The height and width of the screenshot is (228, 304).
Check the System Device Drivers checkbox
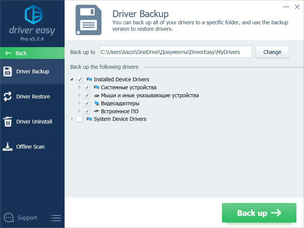pyautogui.click(x=79, y=119)
